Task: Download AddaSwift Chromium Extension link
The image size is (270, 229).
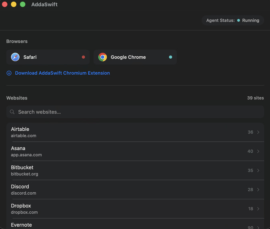Action: (x=62, y=73)
